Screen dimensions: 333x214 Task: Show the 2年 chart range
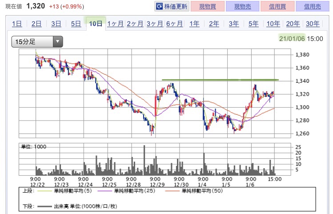[x=214, y=24]
